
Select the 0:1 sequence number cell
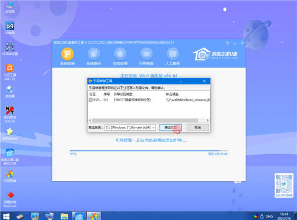coord(106,100)
